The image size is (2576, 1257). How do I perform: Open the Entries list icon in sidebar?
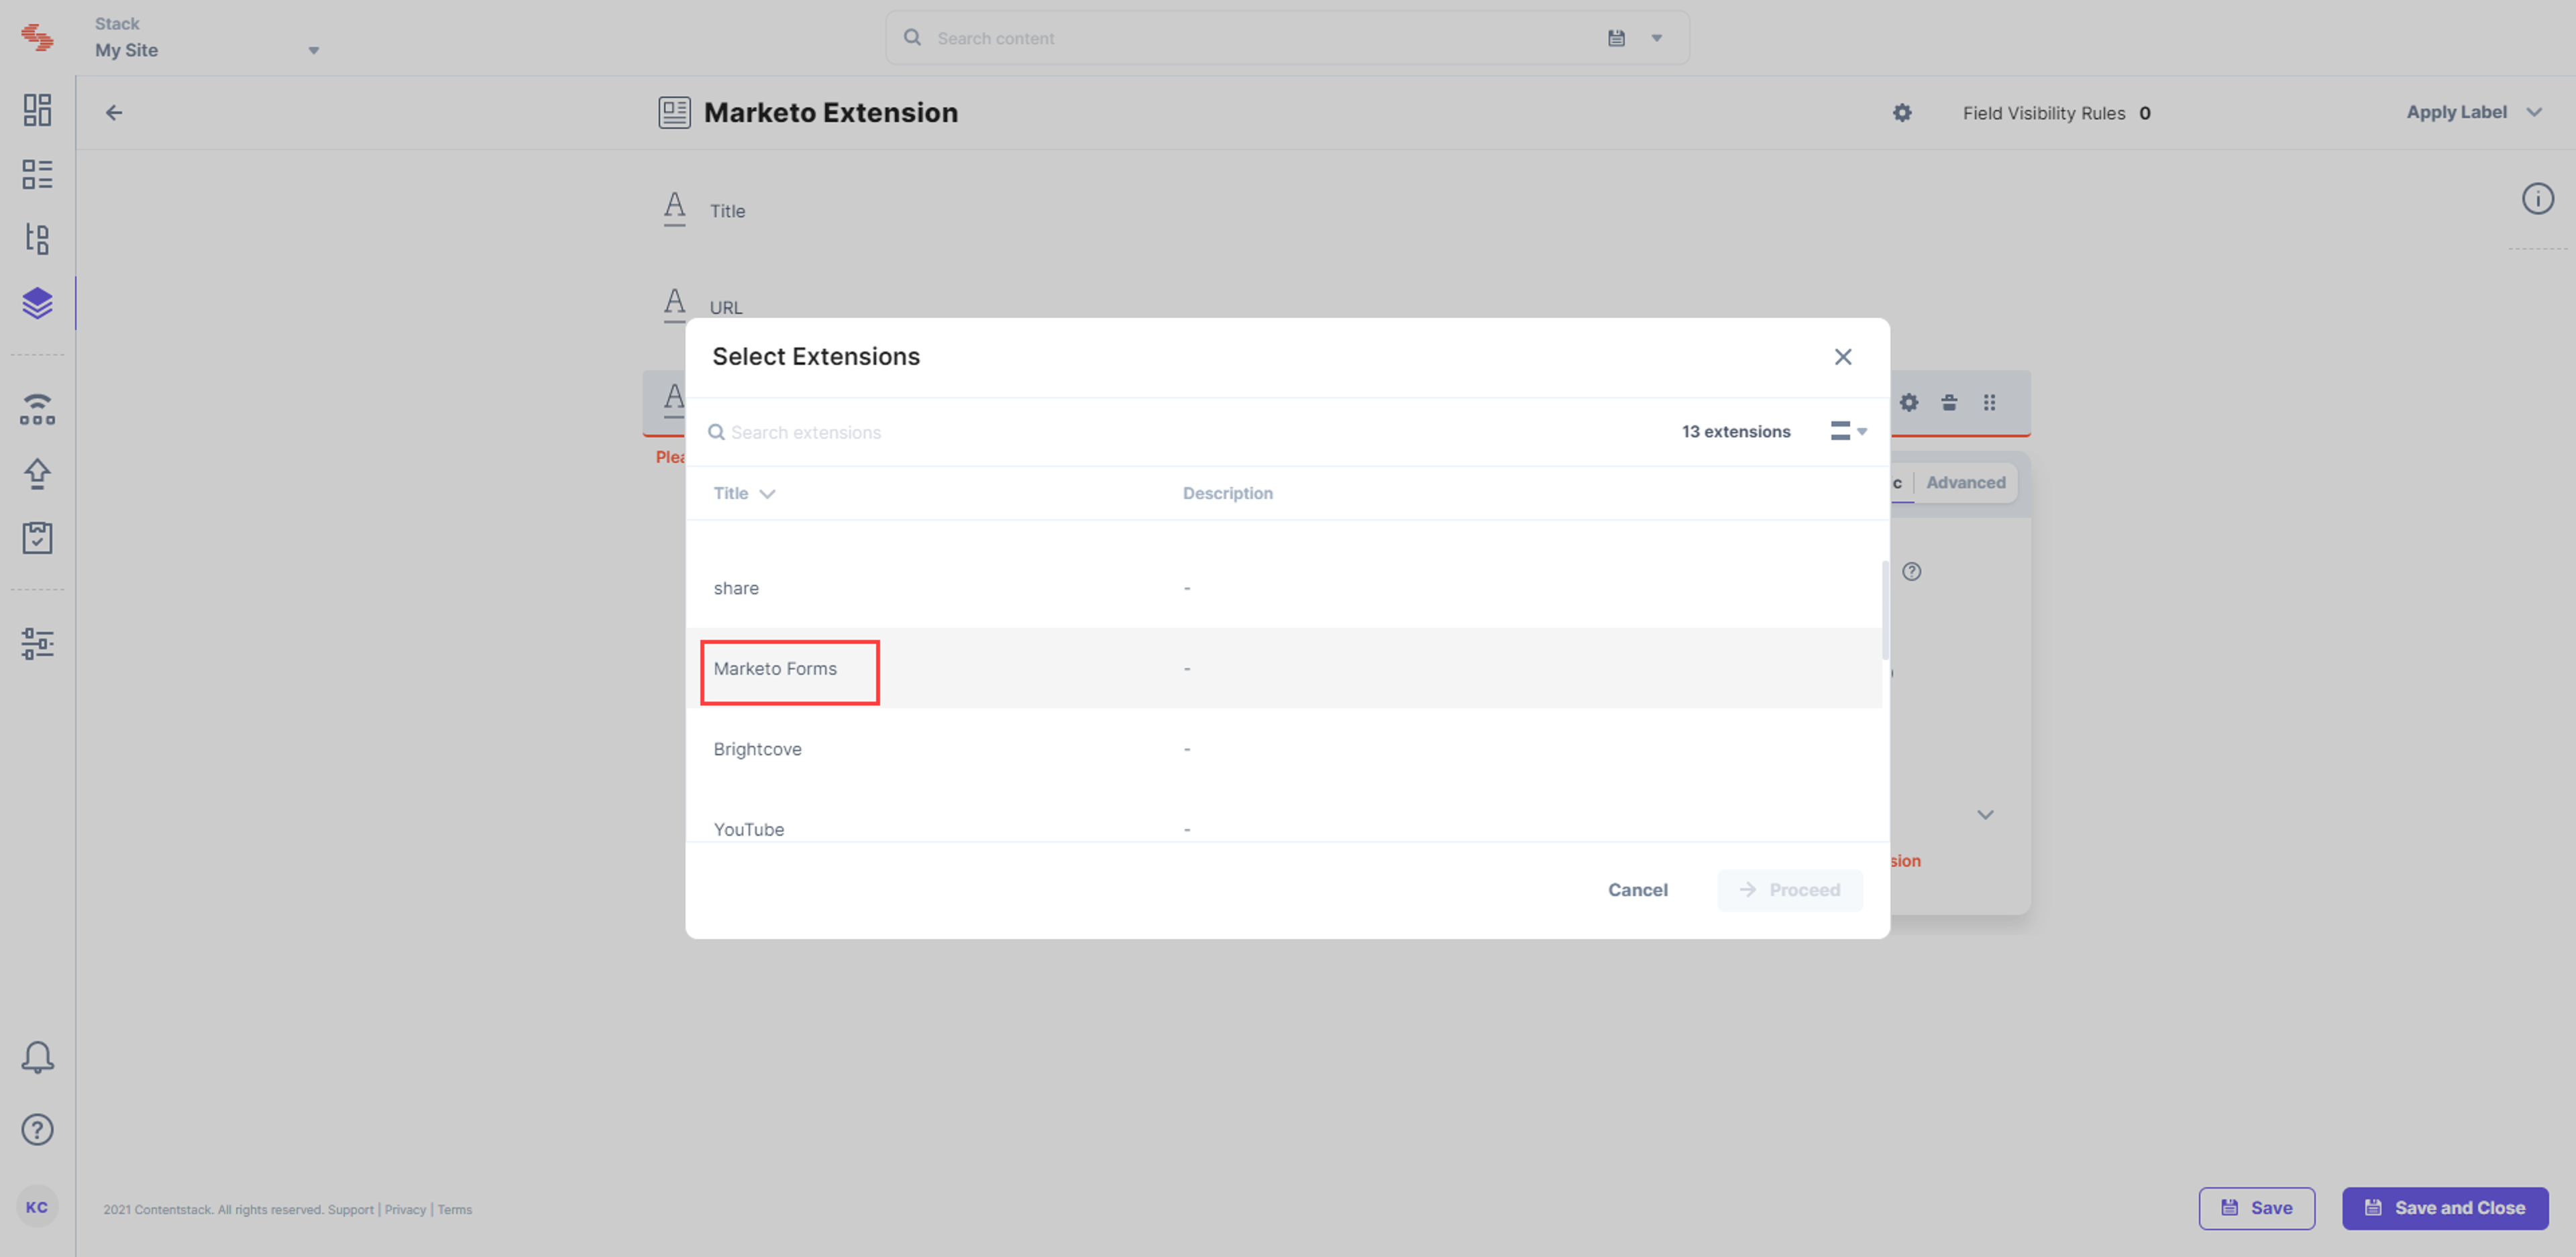pos(37,174)
